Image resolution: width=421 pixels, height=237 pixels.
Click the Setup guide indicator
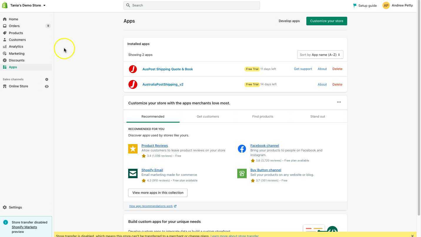[x=365, y=5]
